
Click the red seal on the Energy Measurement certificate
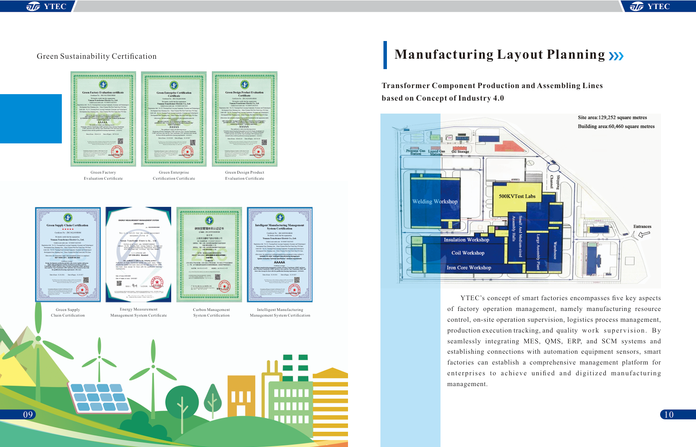pos(156,283)
